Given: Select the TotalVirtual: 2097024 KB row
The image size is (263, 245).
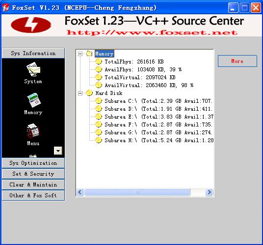Looking at the screenshot, I should [140, 77].
